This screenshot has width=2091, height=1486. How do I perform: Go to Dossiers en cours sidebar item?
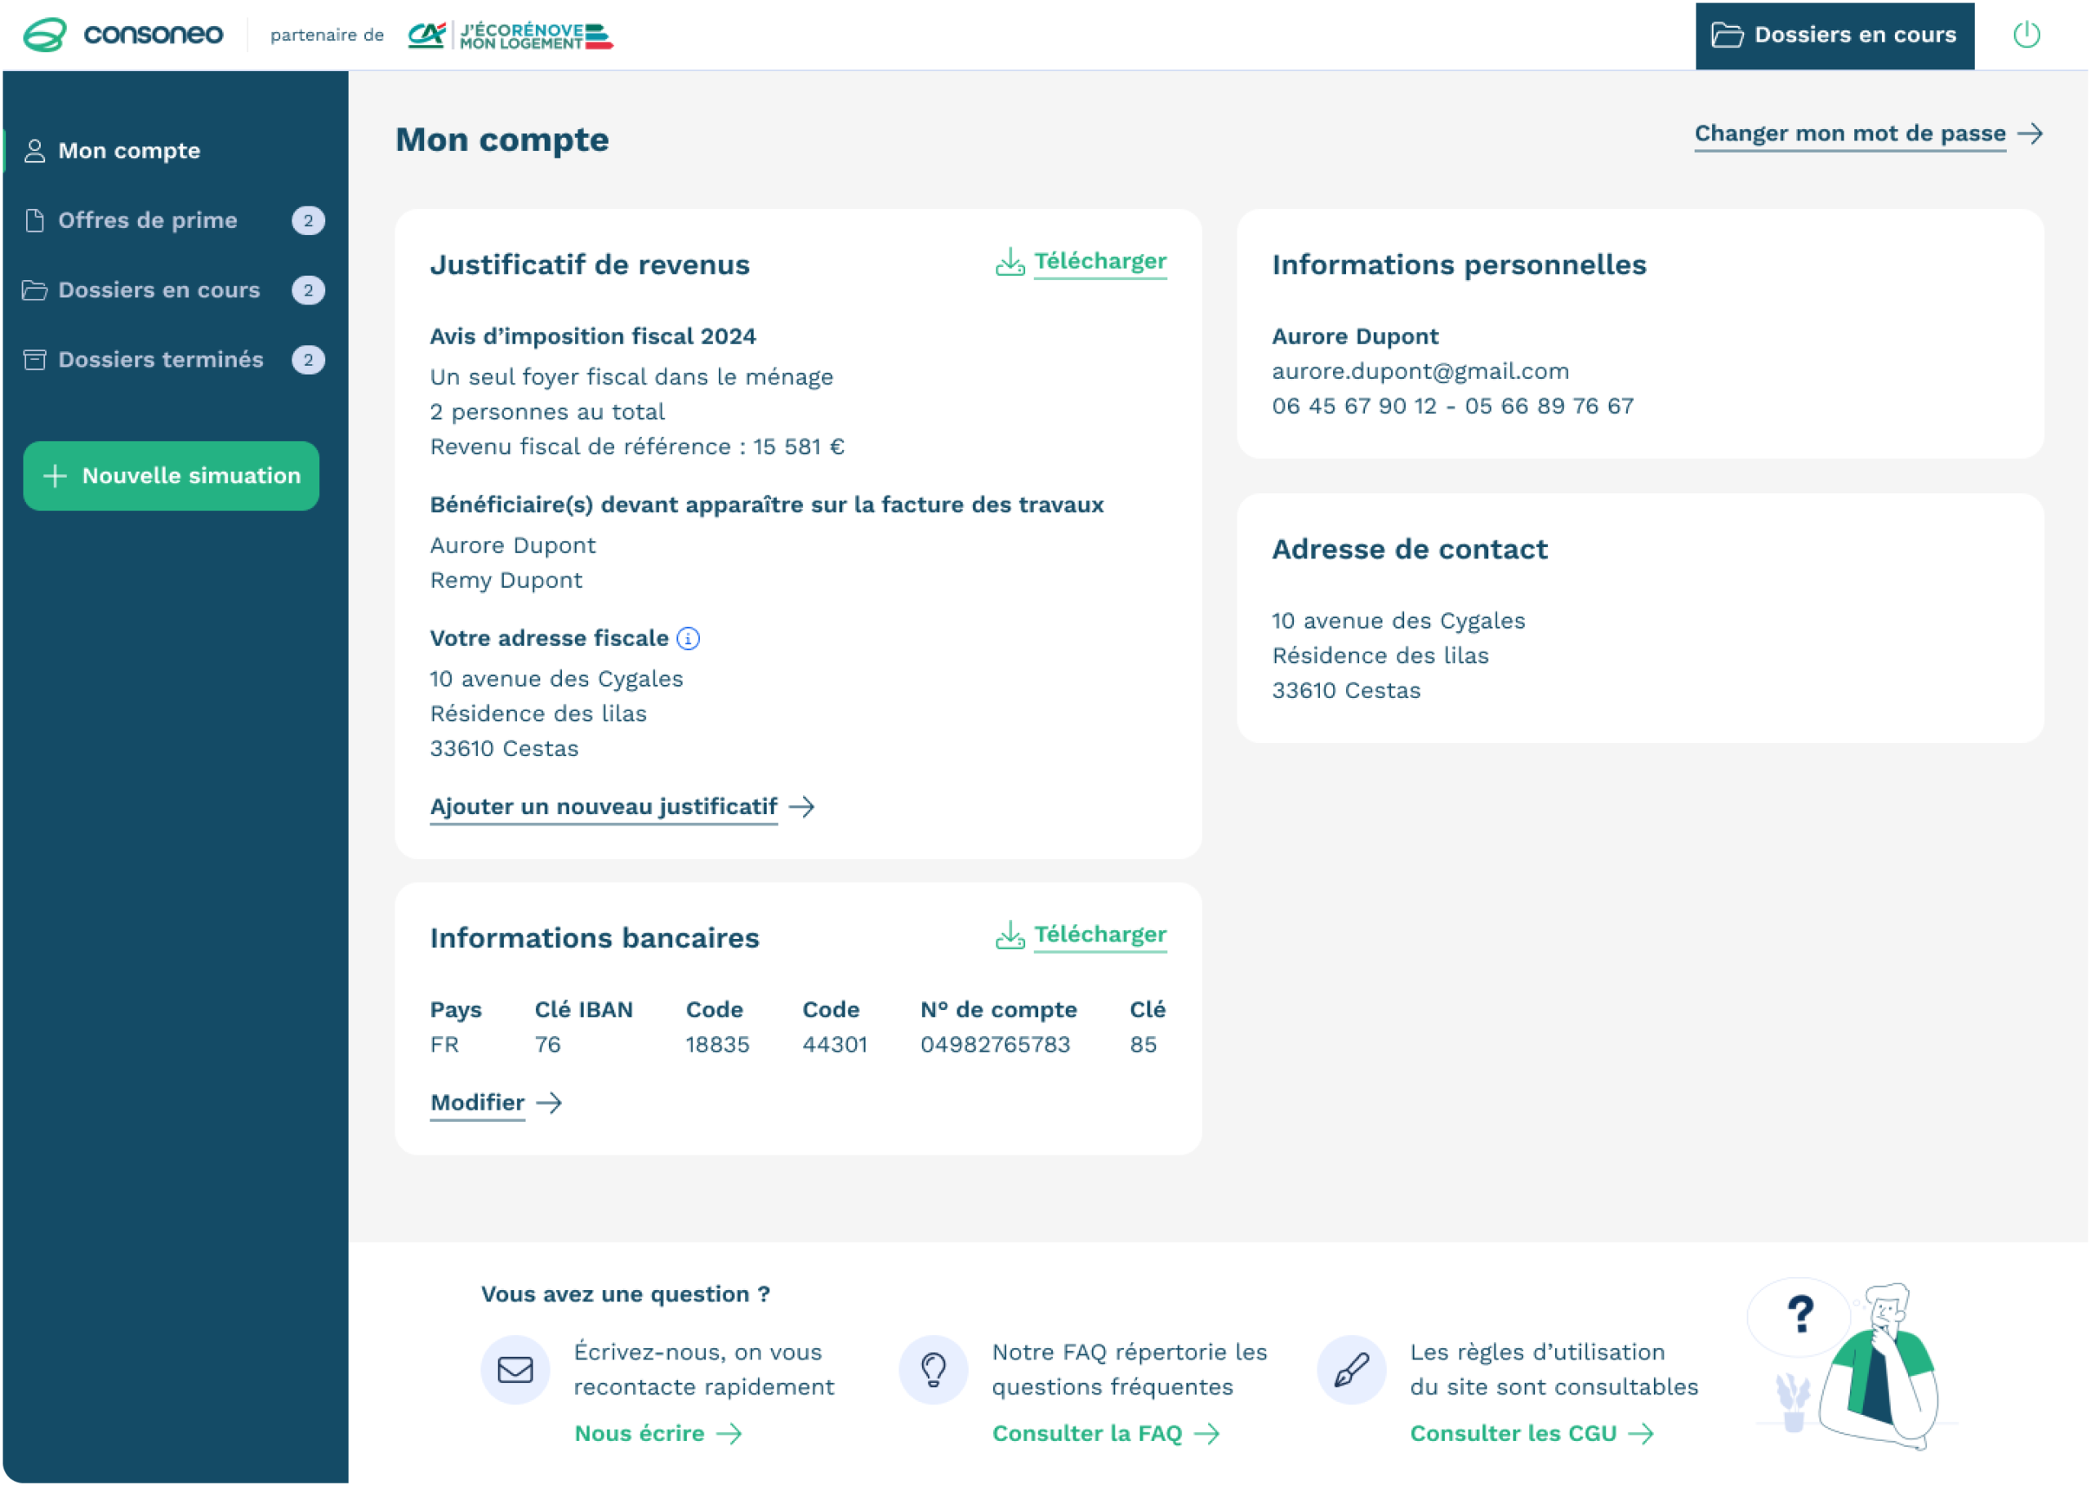[x=158, y=290]
